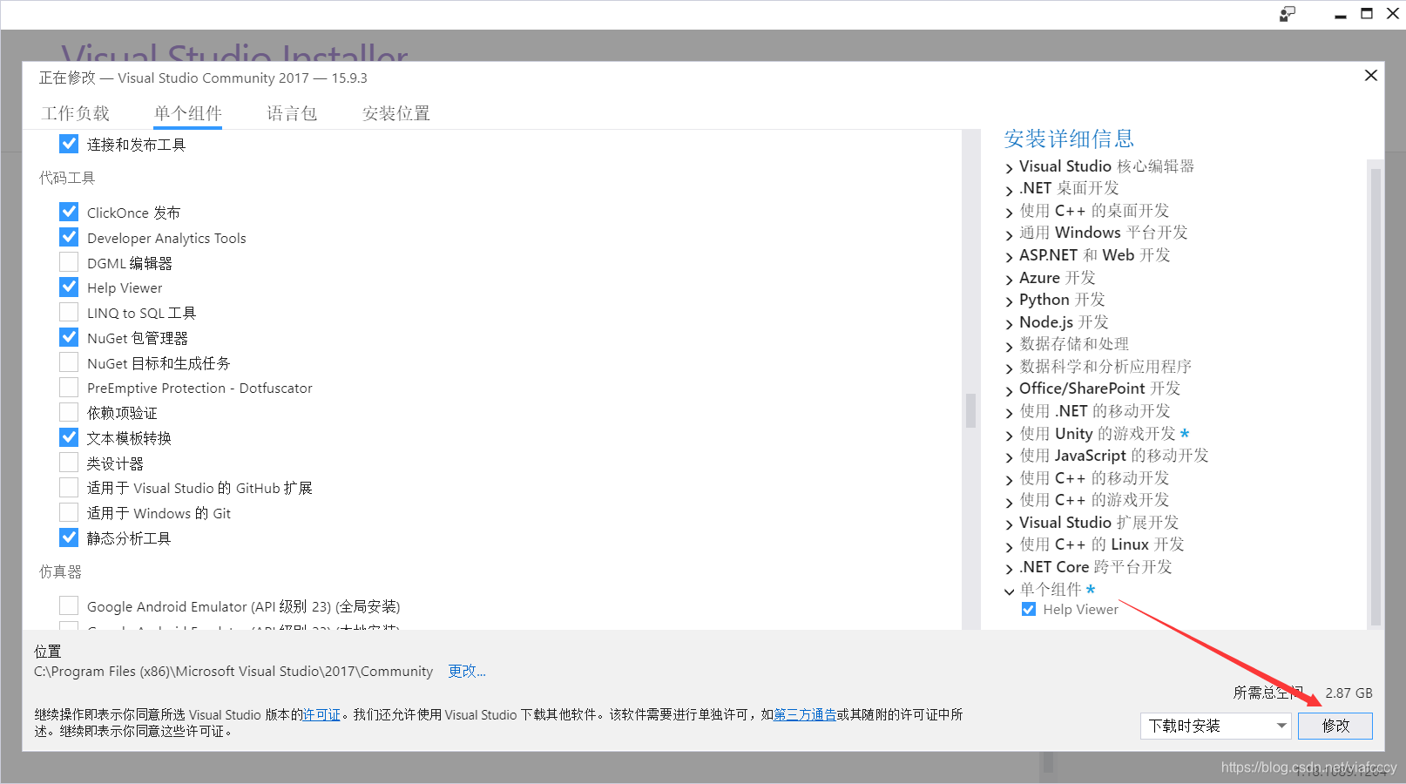Click the install path text
1406x784 pixels.
click(233, 672)
